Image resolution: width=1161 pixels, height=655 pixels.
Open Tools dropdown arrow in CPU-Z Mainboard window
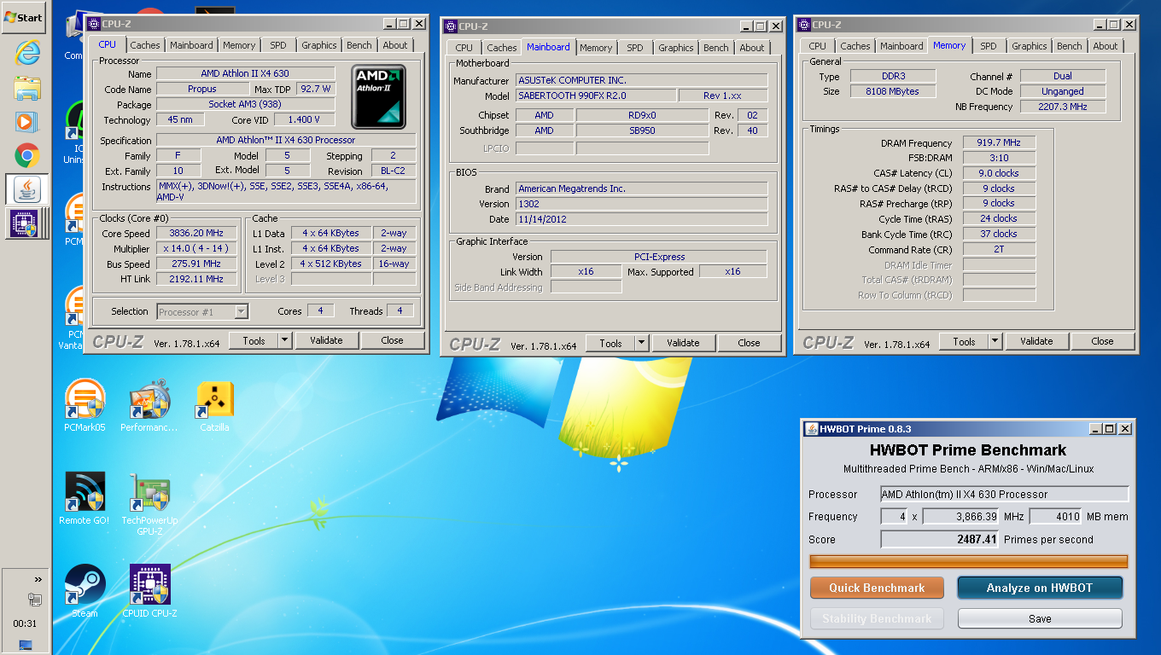641,343
